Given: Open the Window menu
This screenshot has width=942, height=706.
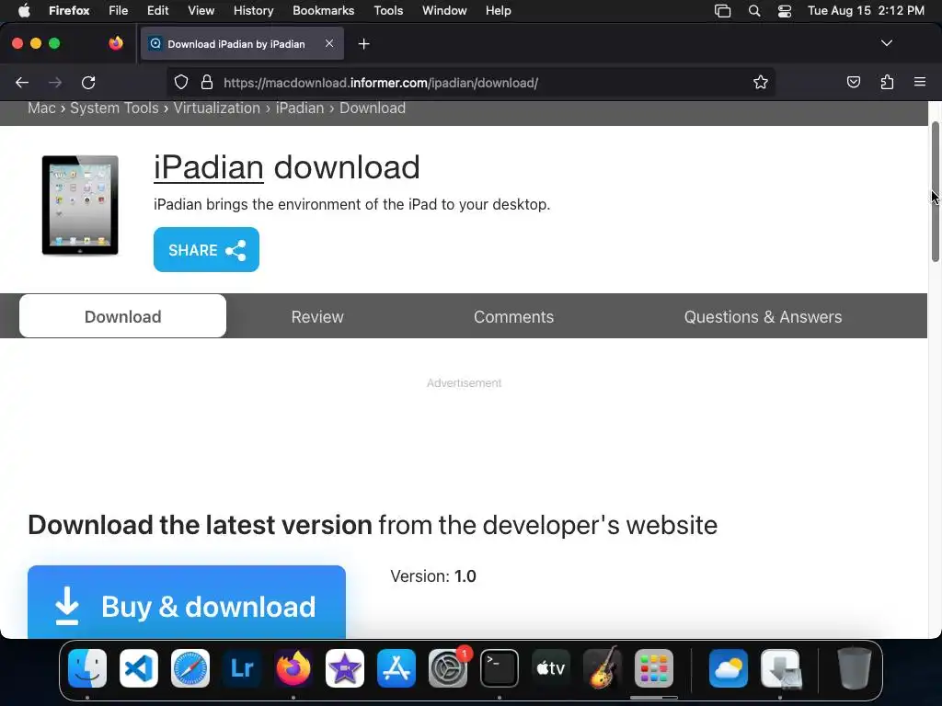Looking at the screenshot, I should tap(444, 11).
